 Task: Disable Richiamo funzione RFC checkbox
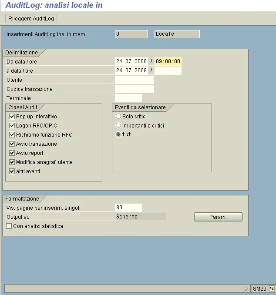click(x=12, y=135)
